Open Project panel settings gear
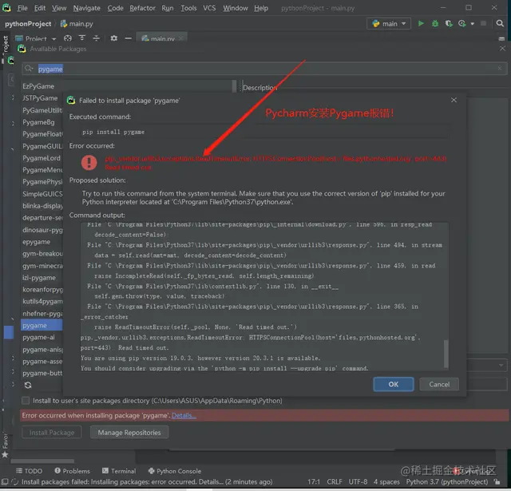Viewport: 511px width, 491px height. [113, 38]
